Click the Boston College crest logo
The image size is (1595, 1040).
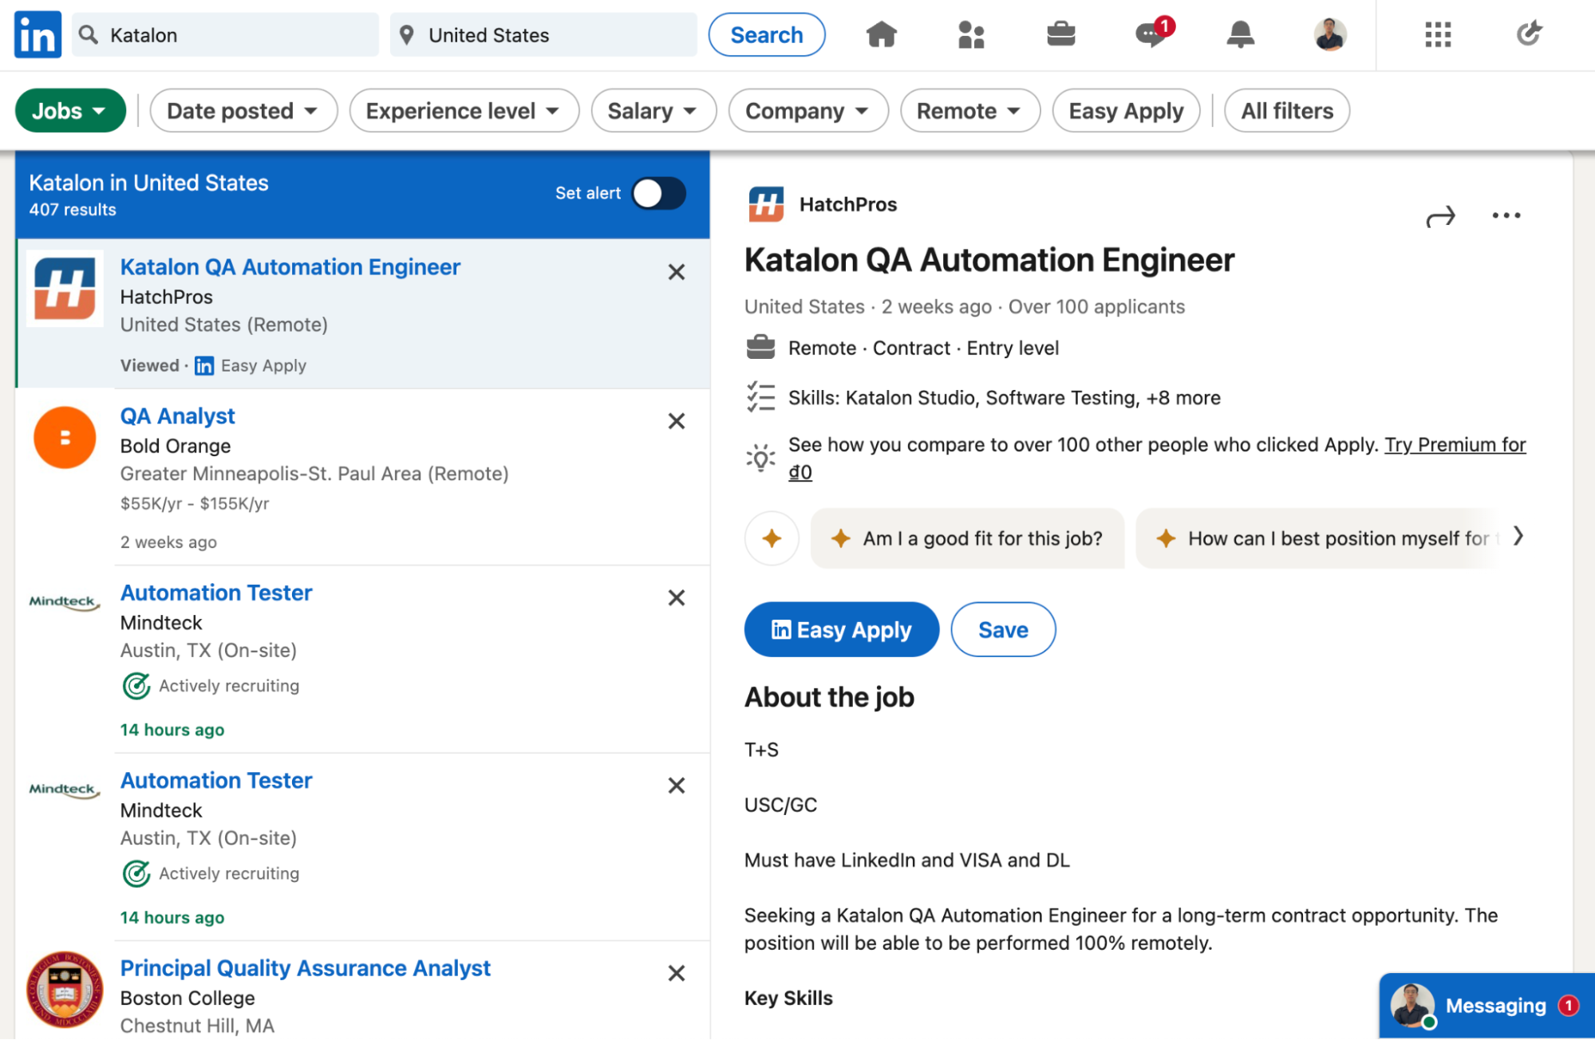65,989
